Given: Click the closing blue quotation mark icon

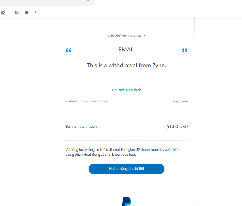Looking at the screenshot, I should pyautogui.click(x=185, y=50).
